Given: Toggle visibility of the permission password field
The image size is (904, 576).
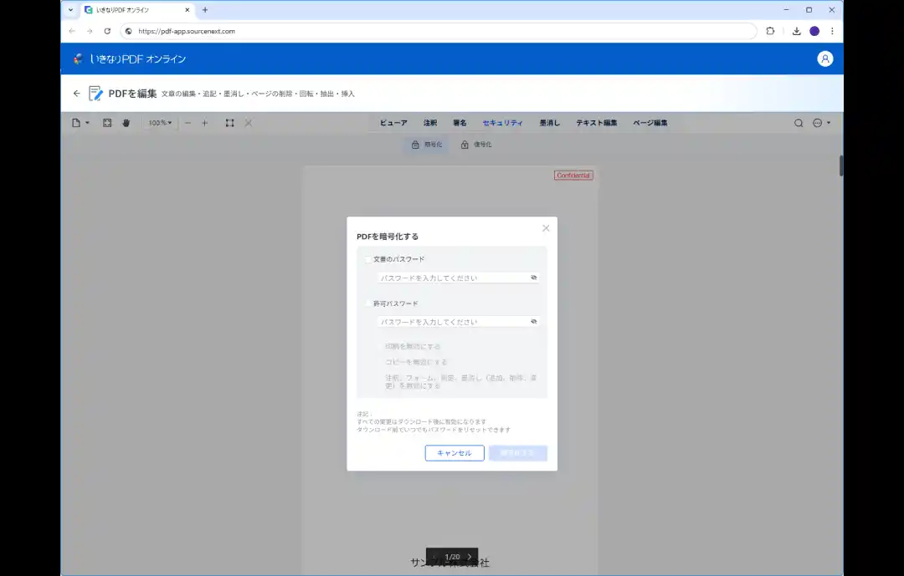Looking at the screenshot, I should pos(533,321).
